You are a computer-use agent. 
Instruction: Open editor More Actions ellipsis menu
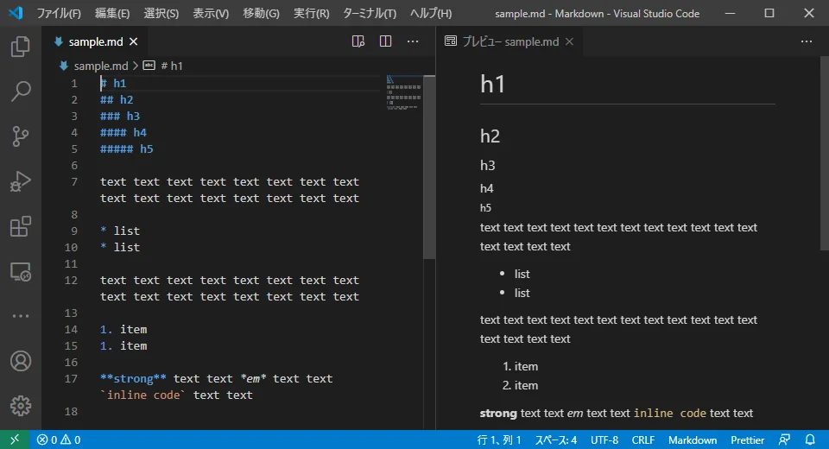click(x=413, y=41)
